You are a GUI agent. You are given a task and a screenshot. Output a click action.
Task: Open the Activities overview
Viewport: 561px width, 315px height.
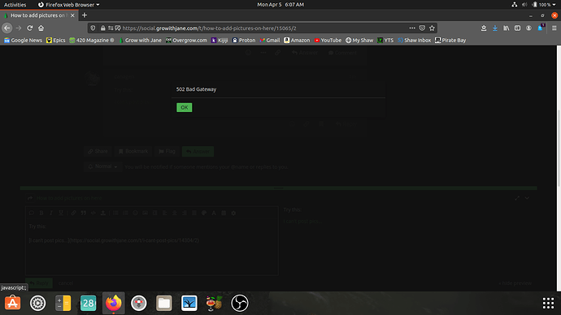[x=15, y=5]
